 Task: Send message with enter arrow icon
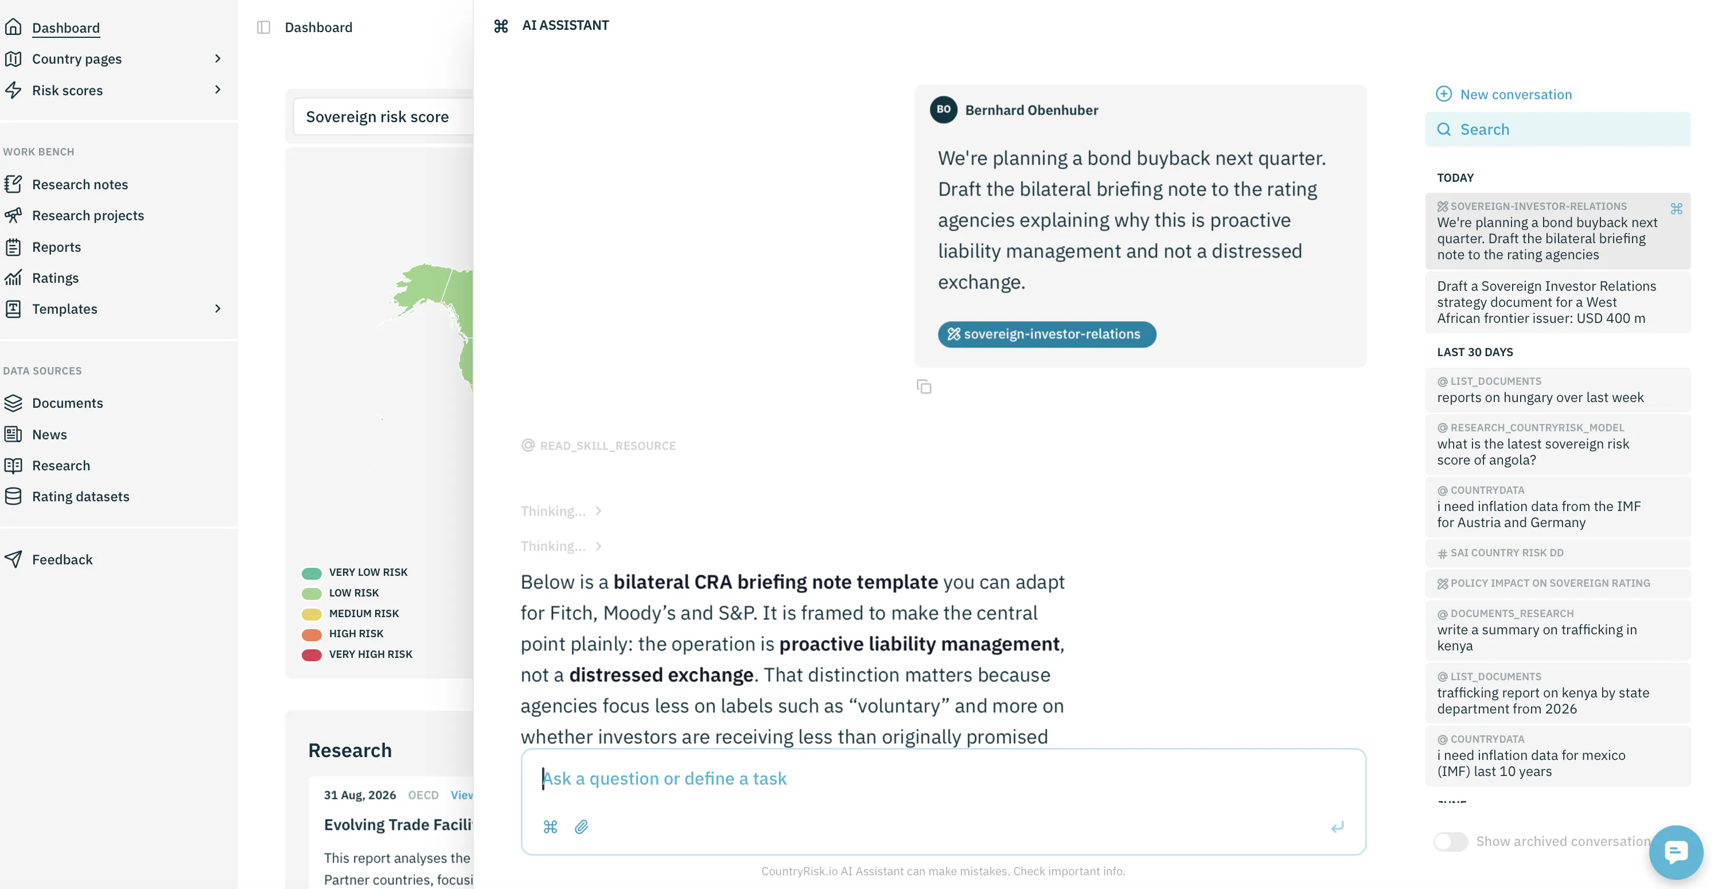point(1337,826)
